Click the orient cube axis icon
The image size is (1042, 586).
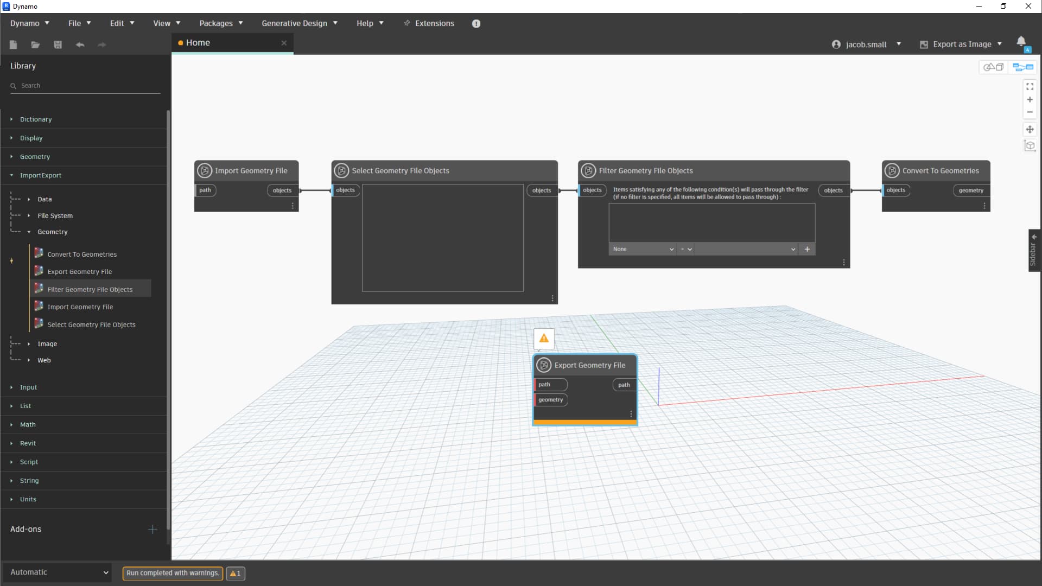click(x=1030, y=145)
